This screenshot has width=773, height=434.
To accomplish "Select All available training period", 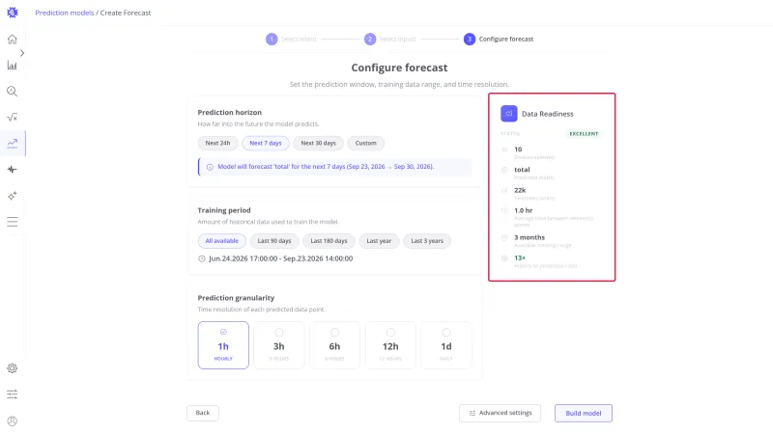I will [222, 241].
